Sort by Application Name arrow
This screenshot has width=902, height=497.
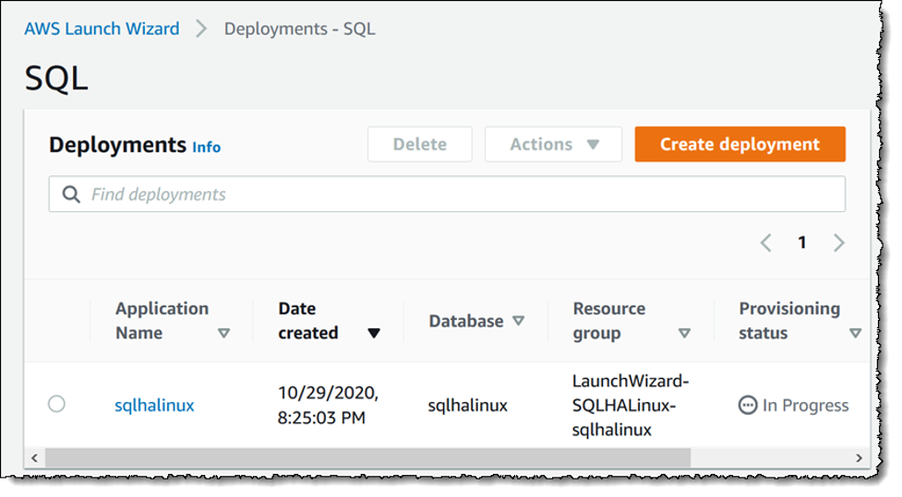coord(223,333)
